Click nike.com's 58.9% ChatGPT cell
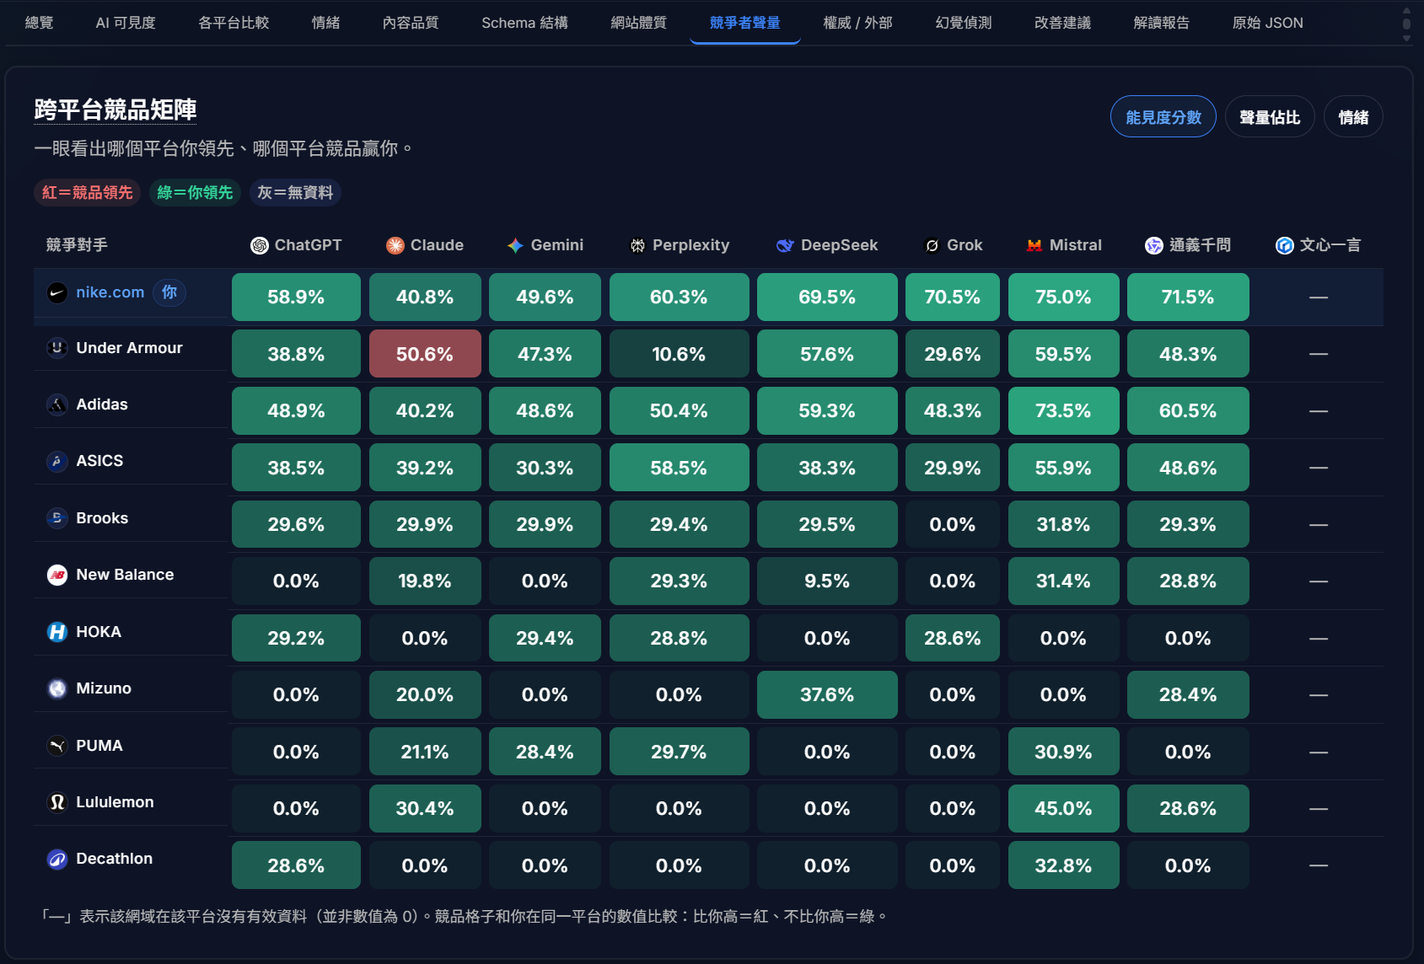 (296, 297)
